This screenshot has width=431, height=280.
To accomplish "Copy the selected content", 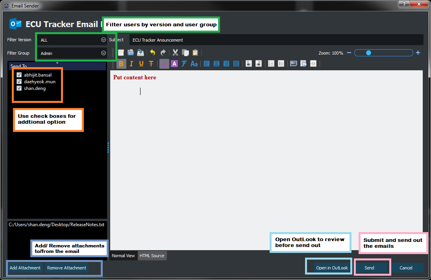I will tap(185, 53).
